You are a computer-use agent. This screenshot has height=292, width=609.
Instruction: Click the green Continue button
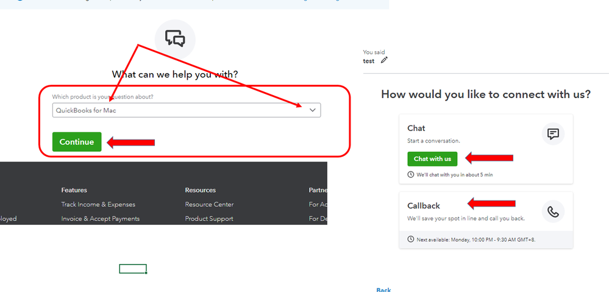77,141
